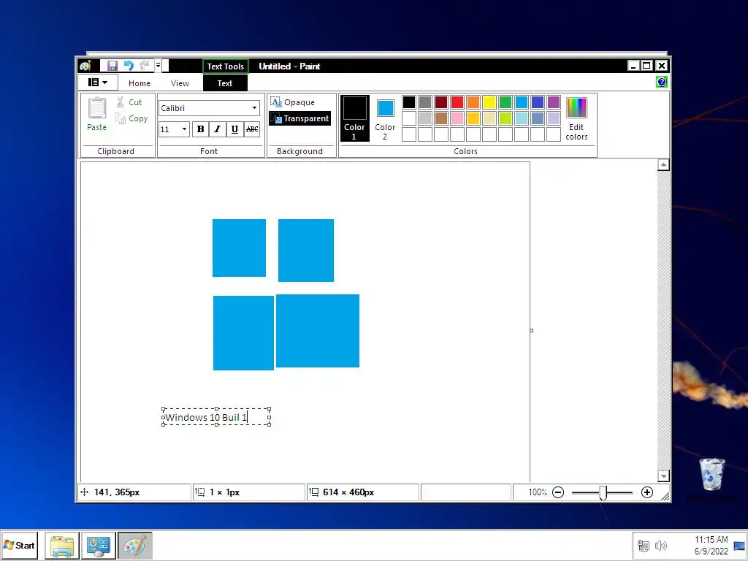Click the Recycle Bin desktop icon
748x561 pixels.
(711, 475)
